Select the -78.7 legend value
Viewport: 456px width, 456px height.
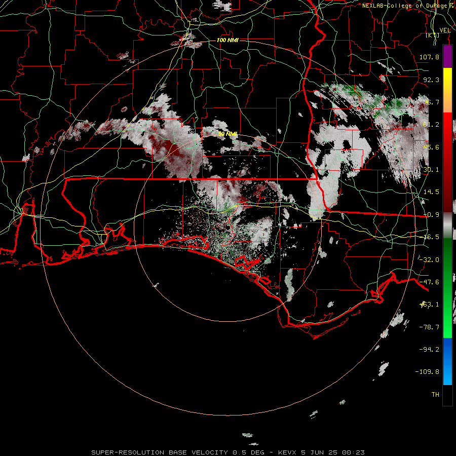click(x=429, y=327)
